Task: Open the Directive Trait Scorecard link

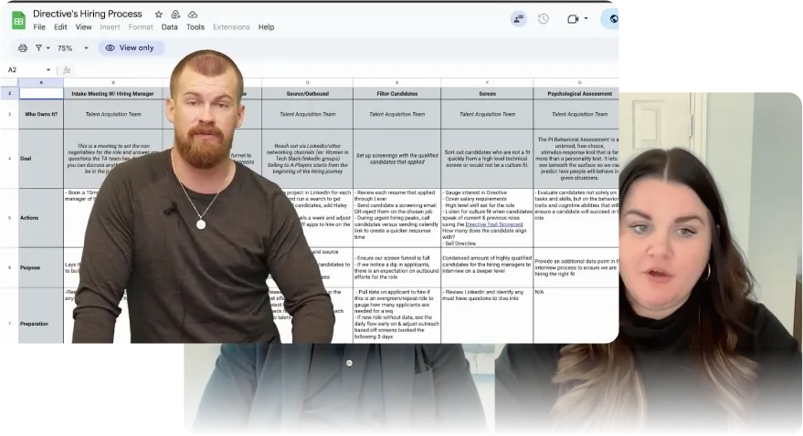Action: click(x=493, y=224)
